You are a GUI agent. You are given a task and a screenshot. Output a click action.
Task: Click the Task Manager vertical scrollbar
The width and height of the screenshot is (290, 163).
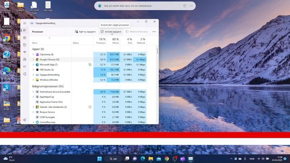click(x=157, y=51)
